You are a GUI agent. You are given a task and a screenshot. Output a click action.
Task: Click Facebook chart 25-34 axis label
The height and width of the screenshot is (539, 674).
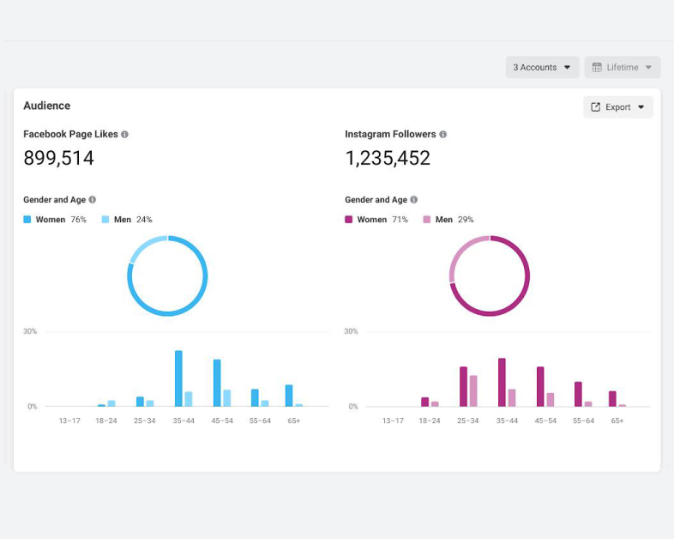[144, 421]
